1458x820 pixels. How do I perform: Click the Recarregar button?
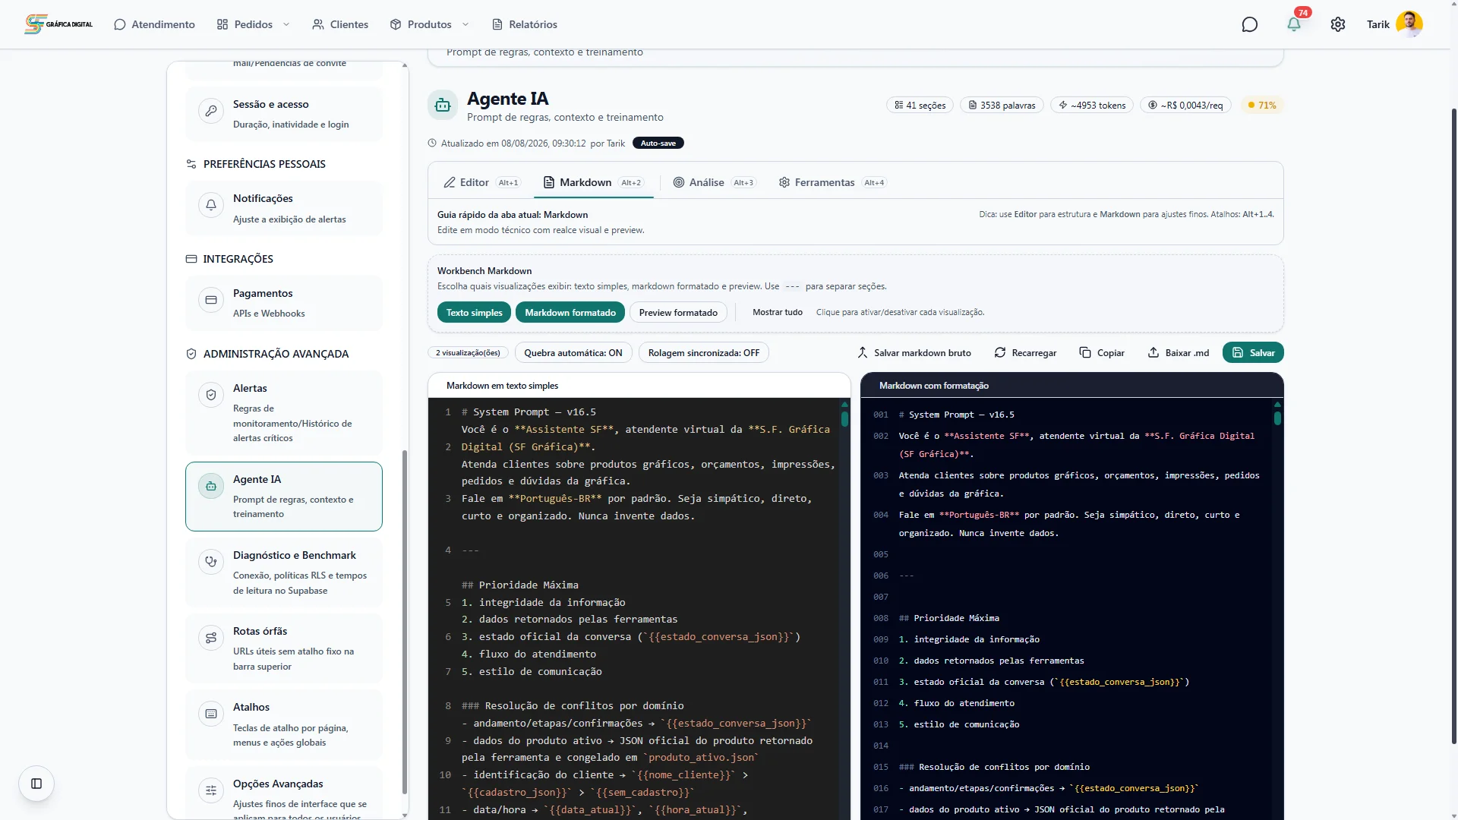[1025, 353]
